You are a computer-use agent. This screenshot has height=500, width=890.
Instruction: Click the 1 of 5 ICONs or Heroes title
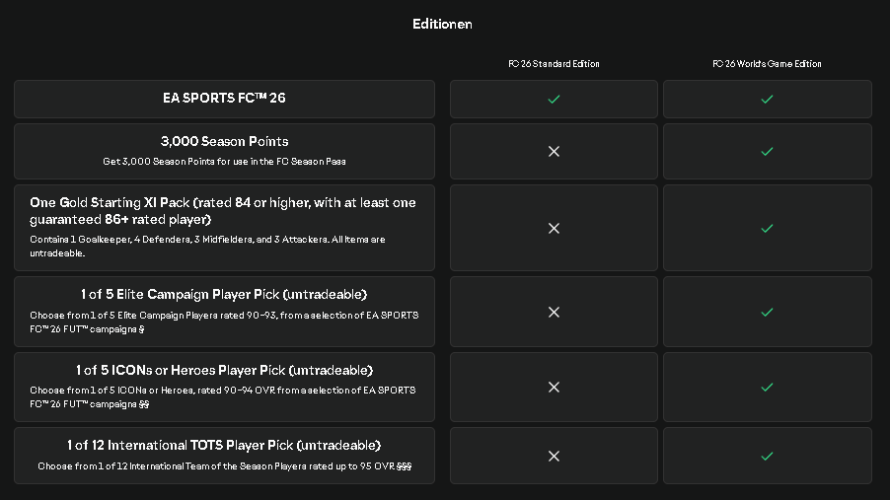click(224, 370)
